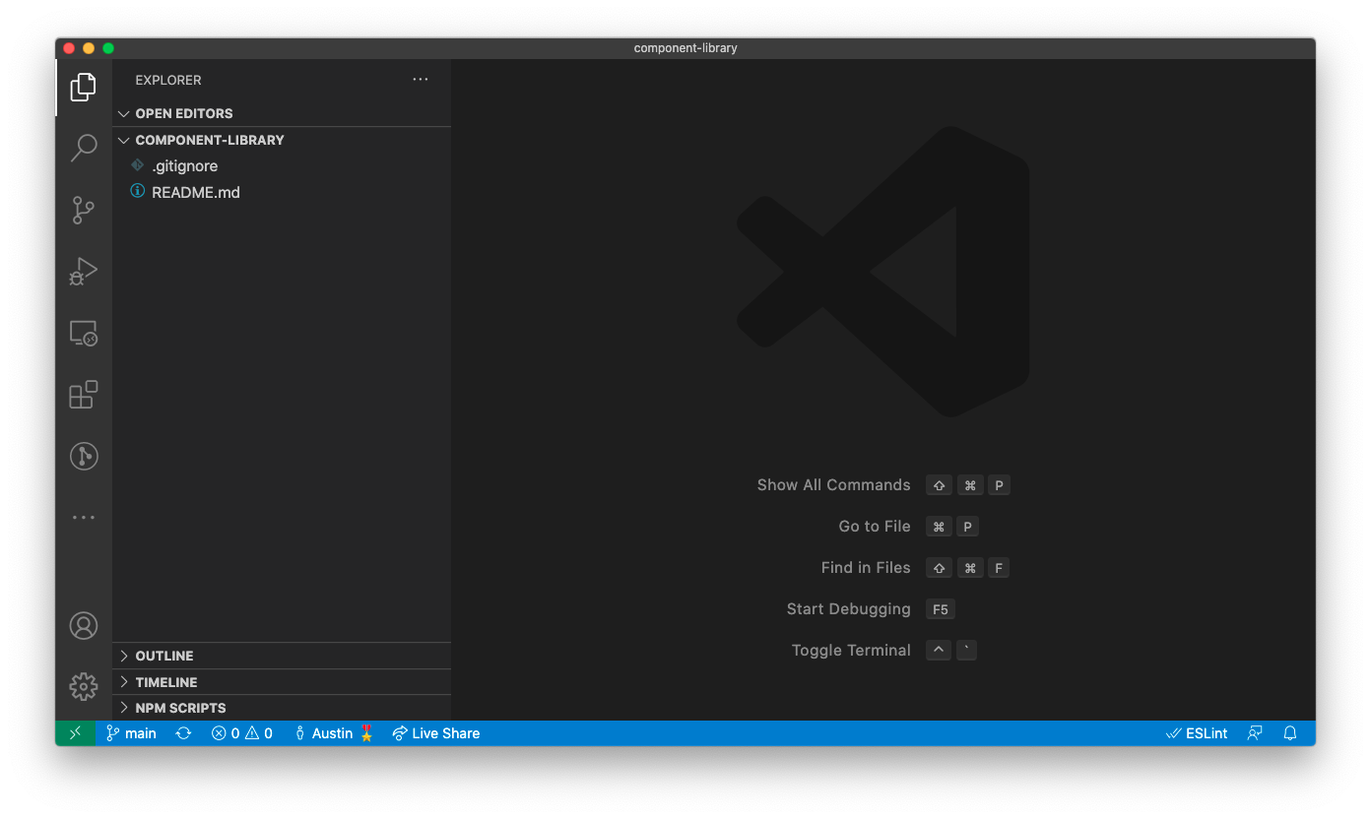This screenshot has width=1371, height=819.
Task: Open the Explorer view in activity bar
Action: click(x=84, y=87)
